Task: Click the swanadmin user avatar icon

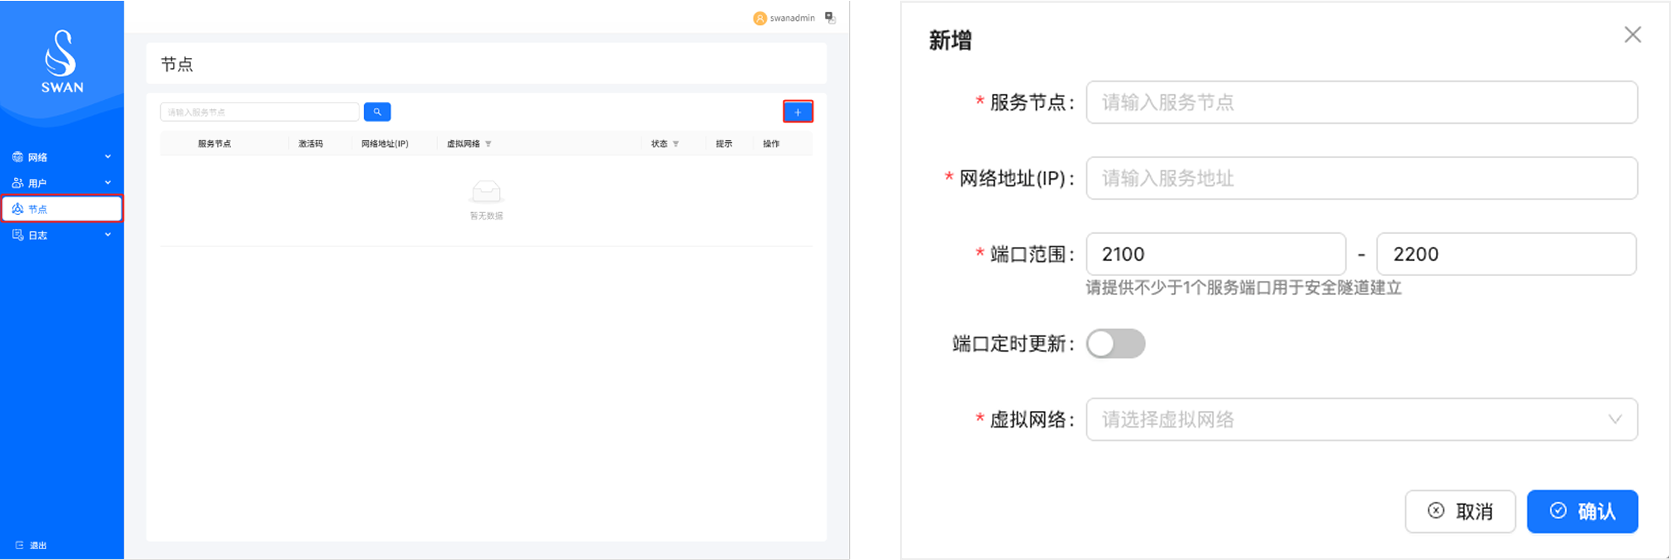Action: pos(759,18)
